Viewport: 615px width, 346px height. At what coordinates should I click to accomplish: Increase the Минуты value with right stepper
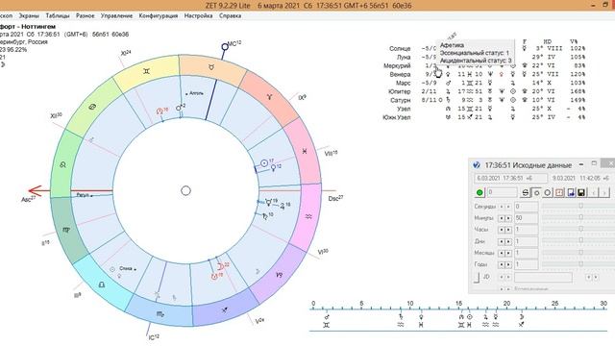508,218
